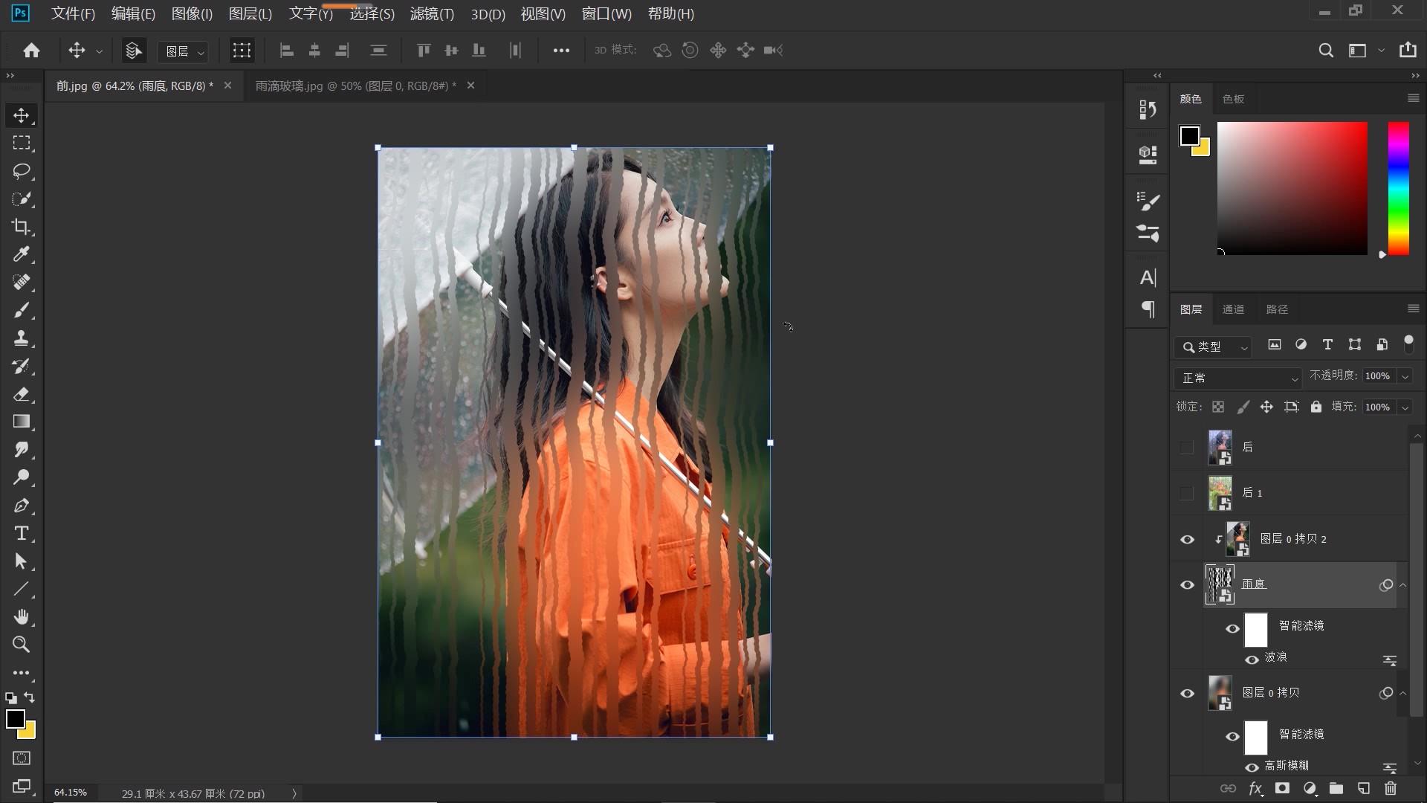Open the blend mode 正常 dropdown
1427x803 pixels.
pos(1237,378)
